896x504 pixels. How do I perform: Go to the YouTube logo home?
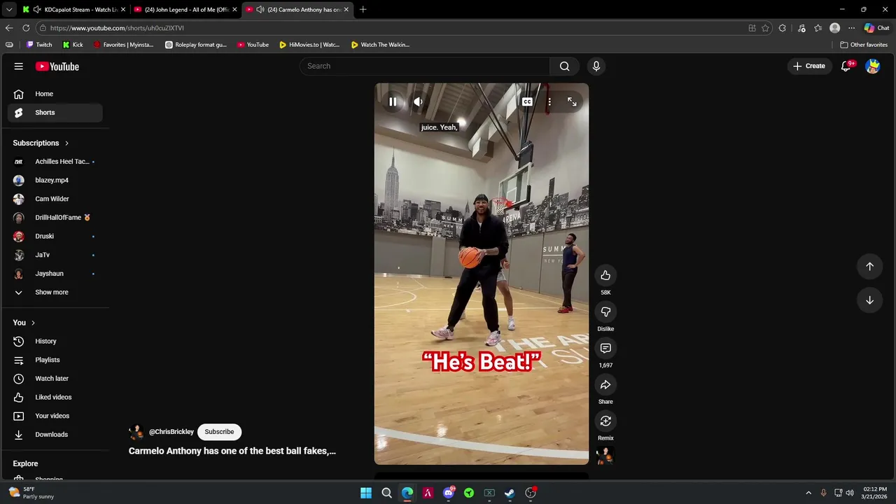57,66
